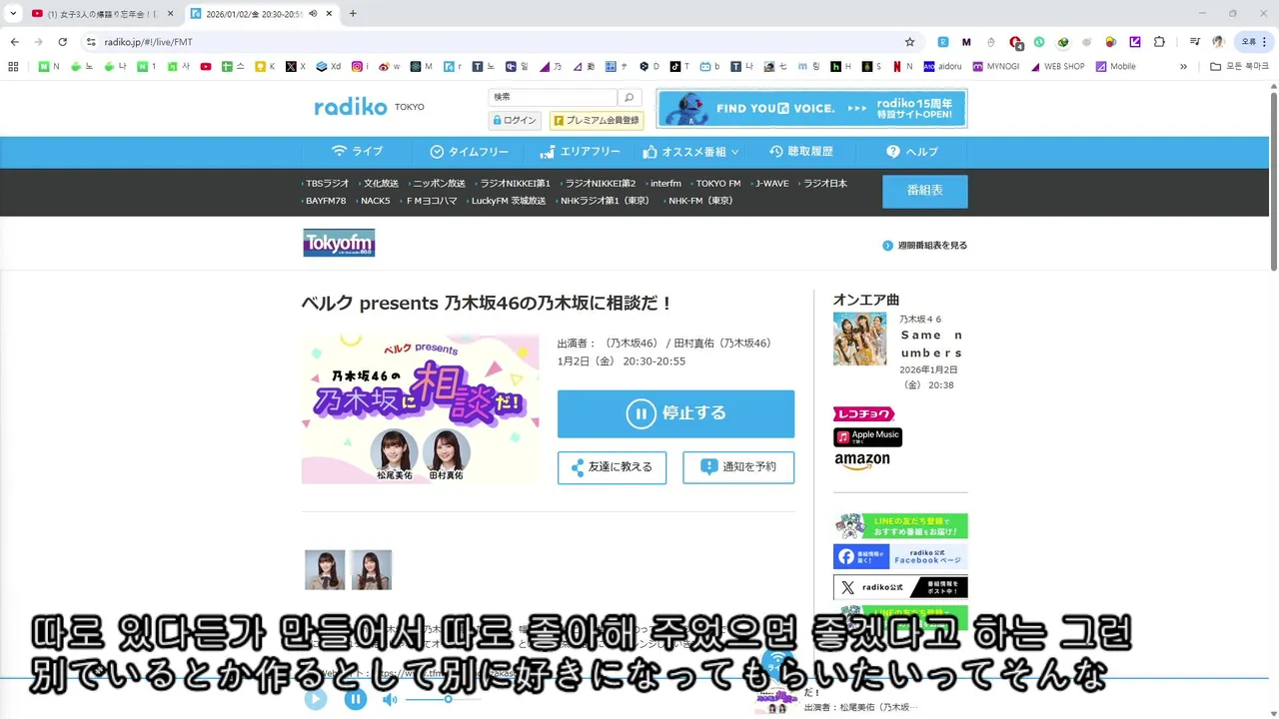Open the ライブ tab

point(357,152)
